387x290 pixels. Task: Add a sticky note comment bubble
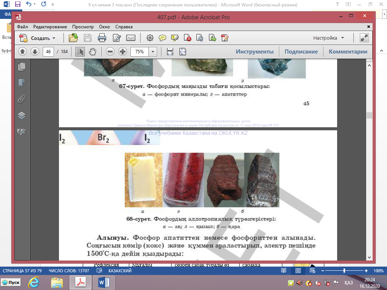pyautogui.click(x=162, y=38)
